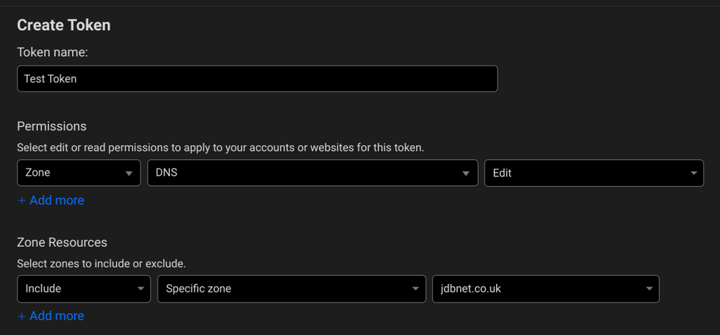
Task: Click the plus icon below Zone Resources
Action: coord(22,316)
